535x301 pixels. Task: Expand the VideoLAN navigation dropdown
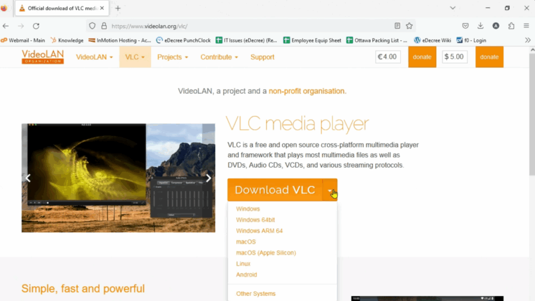pyautogui.click(x=95, y=57)
